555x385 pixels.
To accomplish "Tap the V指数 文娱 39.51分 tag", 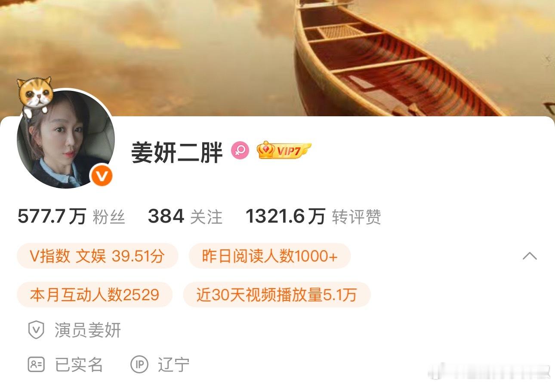I will (97, 256).
